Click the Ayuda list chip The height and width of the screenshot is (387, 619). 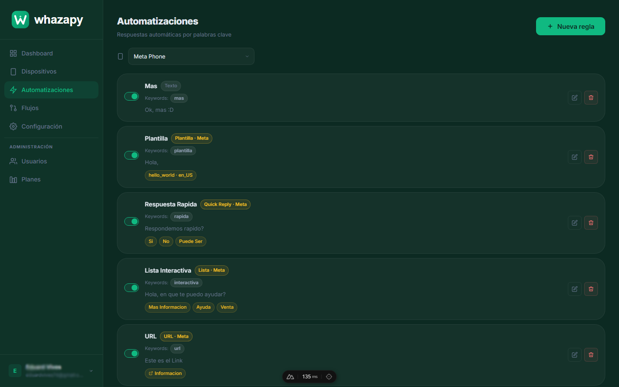203,307
